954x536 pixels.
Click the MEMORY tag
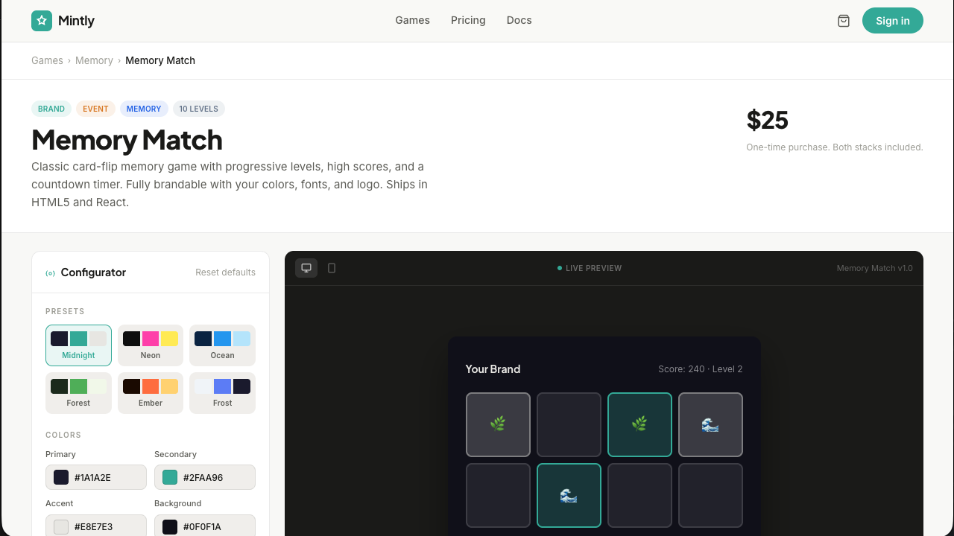click(x=144, y=109)
